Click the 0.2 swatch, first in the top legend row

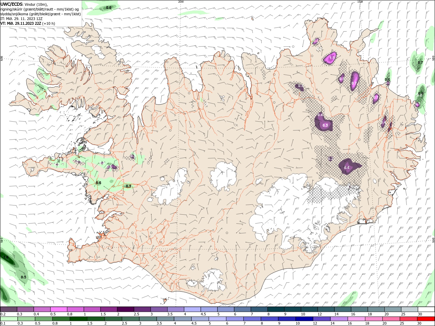[8, 309]
